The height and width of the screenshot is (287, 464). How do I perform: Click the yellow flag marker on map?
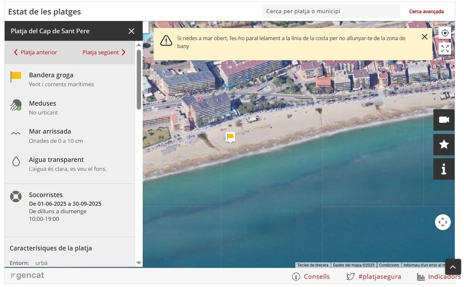tap(230, 137)
